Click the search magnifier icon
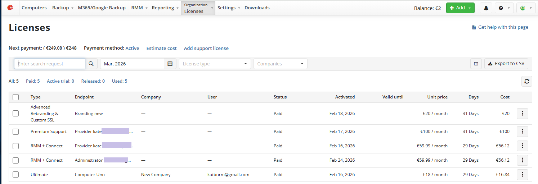The height and width of the screenshot is (184, 538). 91,64
